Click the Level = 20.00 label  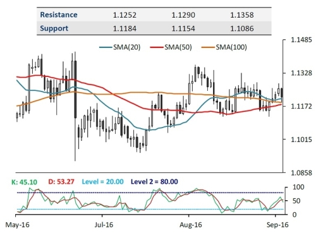pos(102,181)
